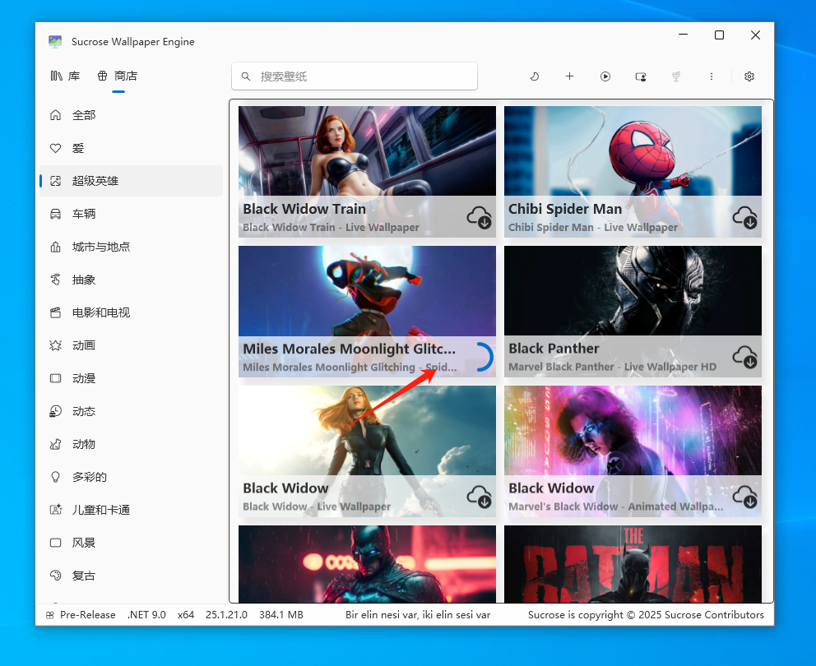Click the 25.1.21.0 version number
This screenshot has width=816, height=666.
point(226,614)
